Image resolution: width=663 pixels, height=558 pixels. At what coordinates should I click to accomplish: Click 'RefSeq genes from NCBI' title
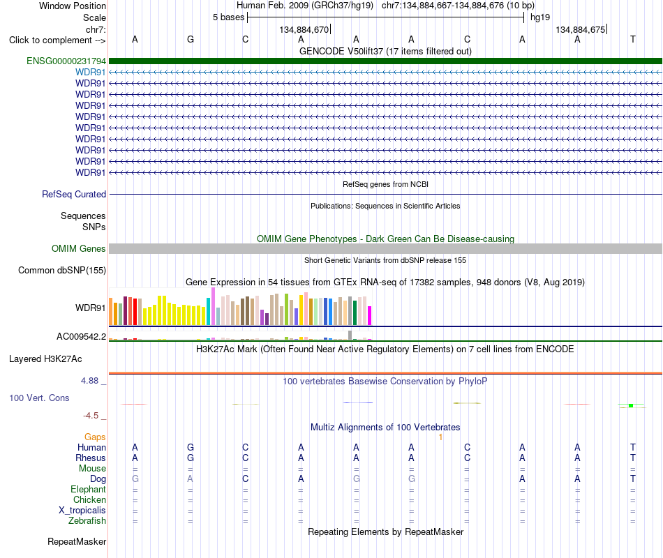point(385,184)
